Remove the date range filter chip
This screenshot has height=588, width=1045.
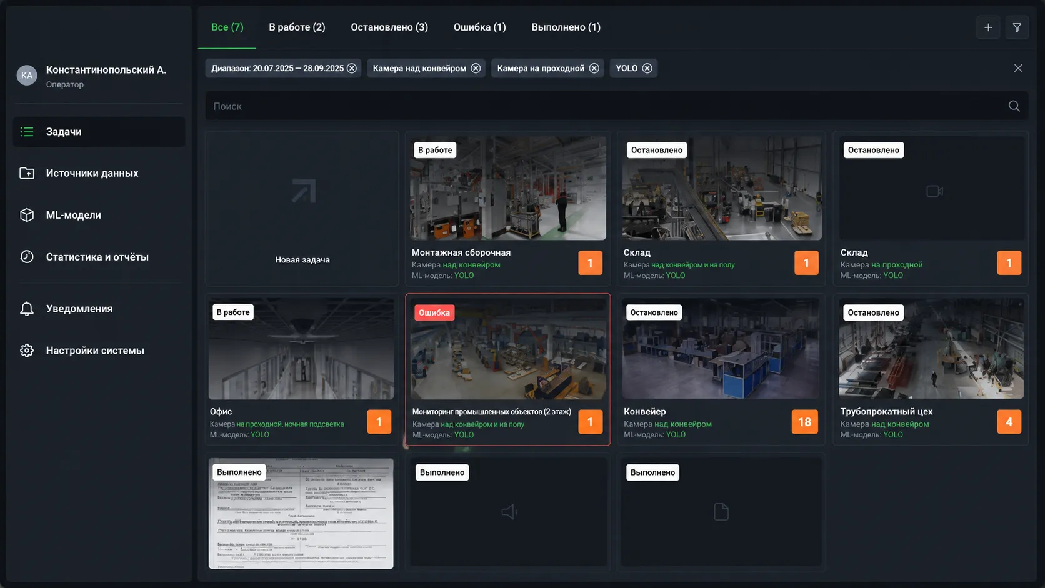tap(352, 68)
